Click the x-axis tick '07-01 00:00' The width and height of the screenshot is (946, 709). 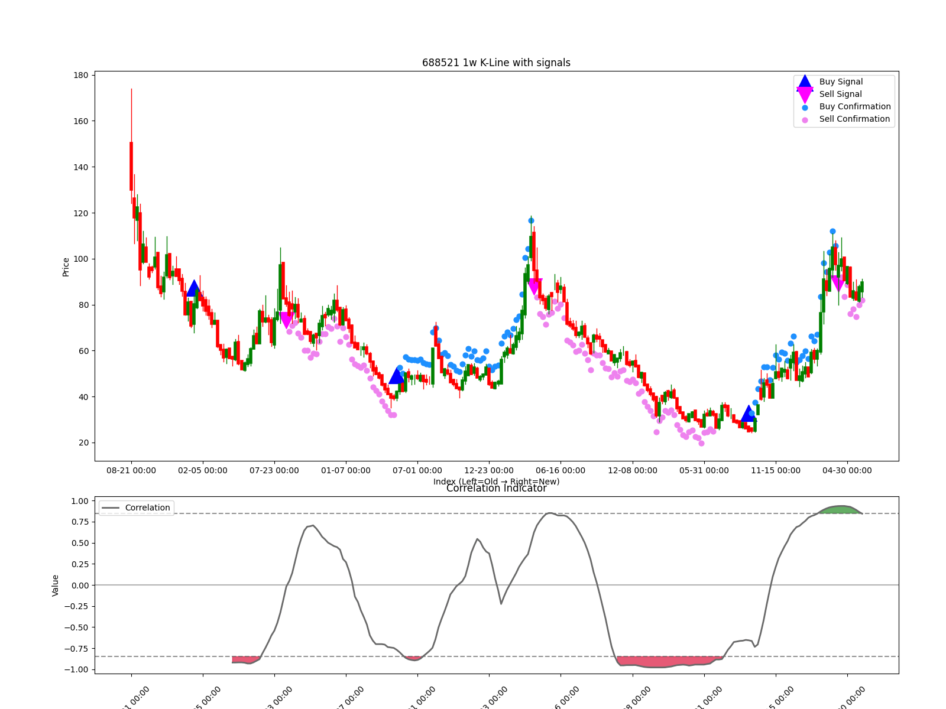click(x=417, y=471)
